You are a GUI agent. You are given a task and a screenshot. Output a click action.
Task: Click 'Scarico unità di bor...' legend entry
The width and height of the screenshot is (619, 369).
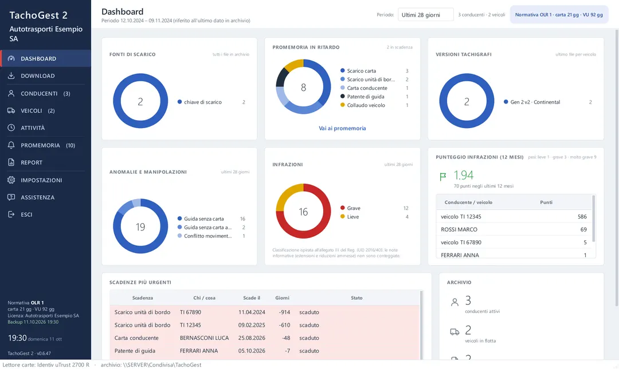[x=374, y=80]
